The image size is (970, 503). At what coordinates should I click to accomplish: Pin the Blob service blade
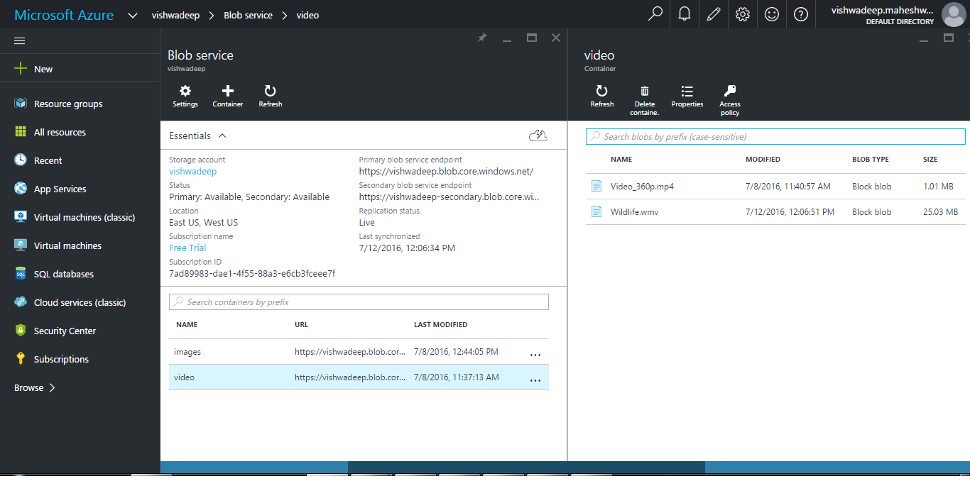click(x=482, y=38)
